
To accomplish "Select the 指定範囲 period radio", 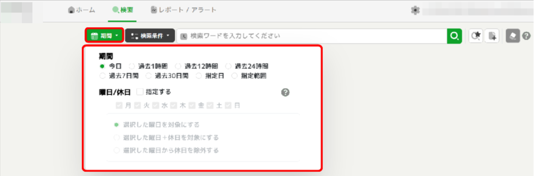I will pos(234,76).
